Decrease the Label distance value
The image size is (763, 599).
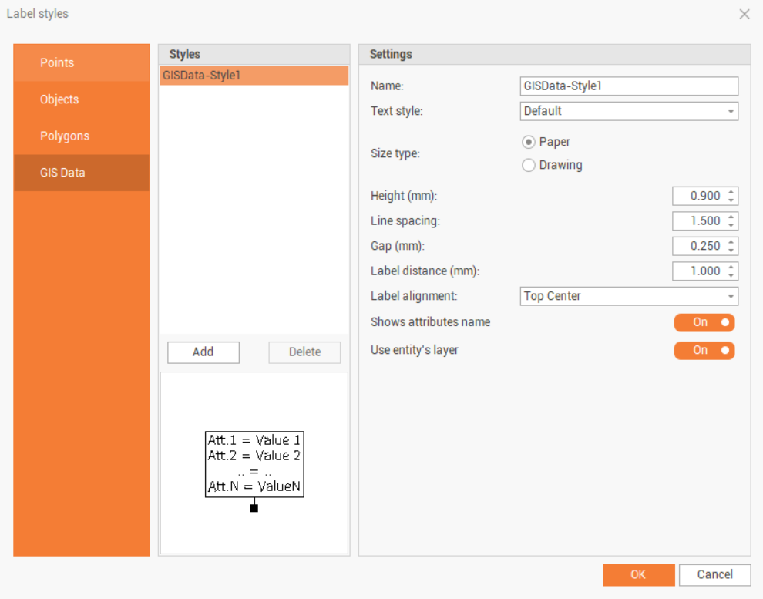pyautogui.click(x=731, y=275)
